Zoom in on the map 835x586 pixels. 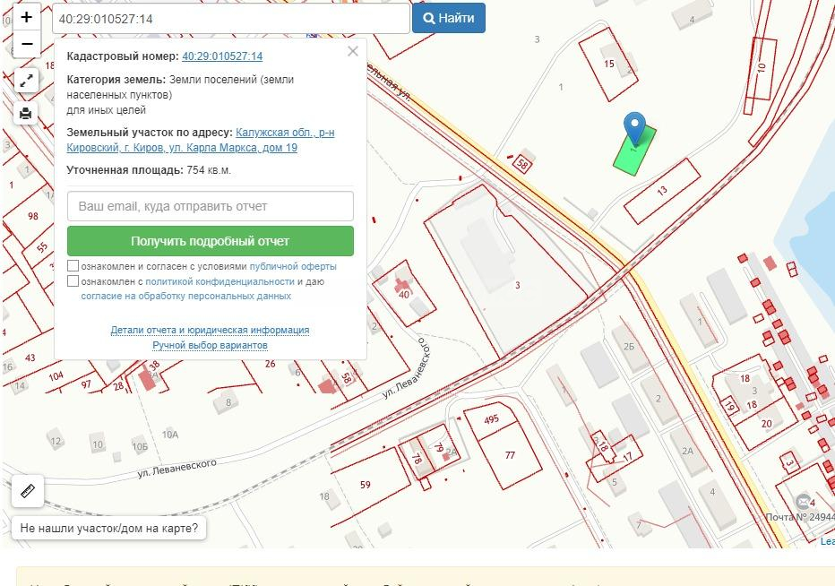tap(27, 17)
